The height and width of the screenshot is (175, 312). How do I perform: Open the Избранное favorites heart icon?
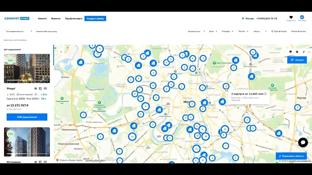(292, 18)
